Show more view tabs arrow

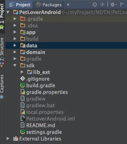point(68,5)
